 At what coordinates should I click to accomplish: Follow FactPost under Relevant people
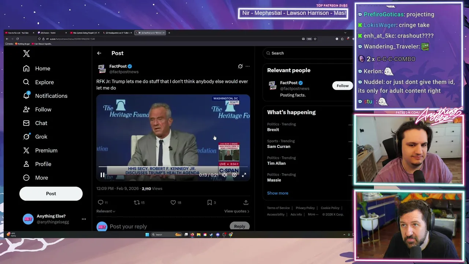pos(343,86)
